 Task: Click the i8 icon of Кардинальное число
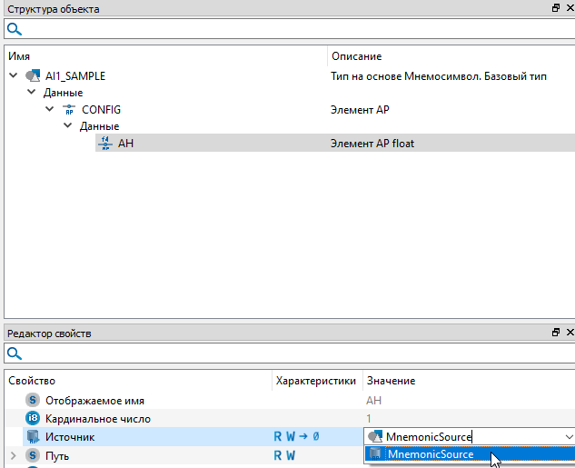[x=34, y=418]
